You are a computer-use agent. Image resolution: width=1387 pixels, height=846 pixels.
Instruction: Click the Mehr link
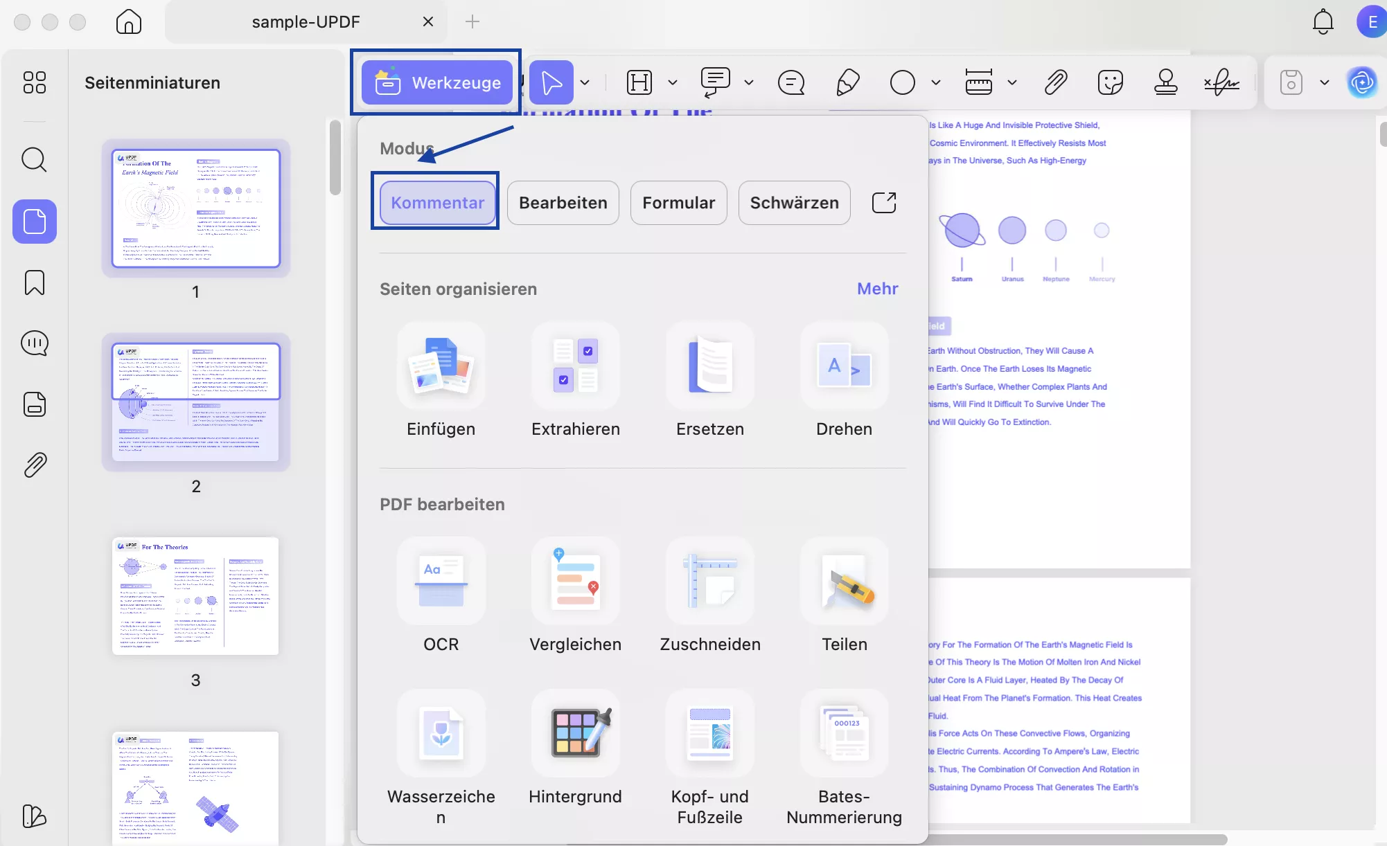click(x=877, y=289)
